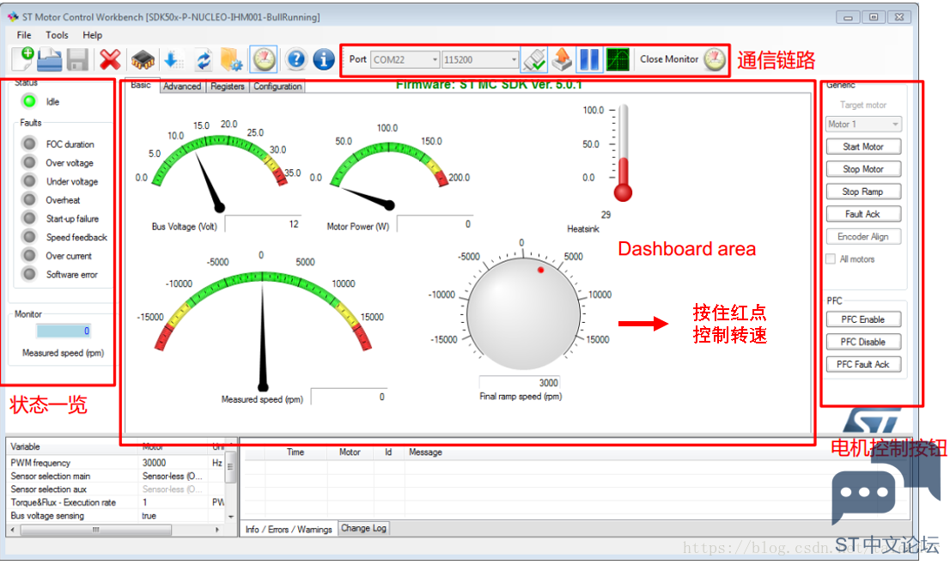Create a new project with the plus-document icon
The height and width of the screenshot is (565, 950).
(x=22, y=59)
